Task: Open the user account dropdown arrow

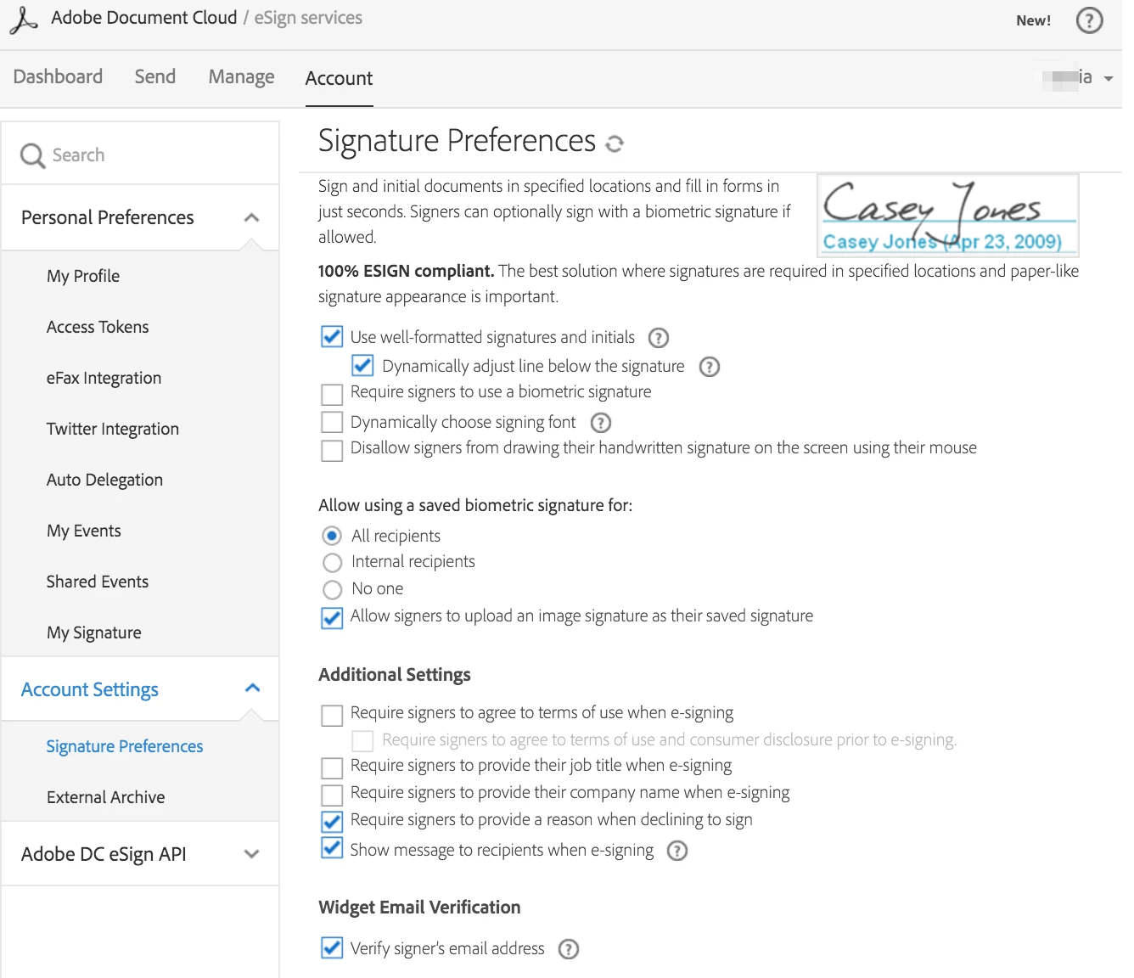Action: click(x=1108, y=79)
